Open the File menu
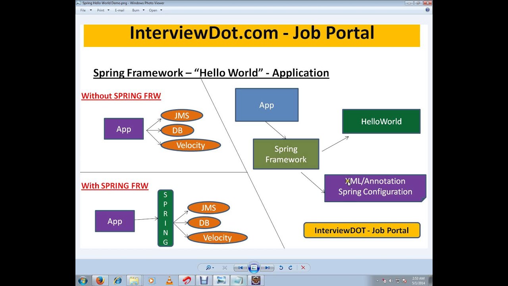This screenshot has width=508, height=286. pyautogui.click(x=83, y=10)
